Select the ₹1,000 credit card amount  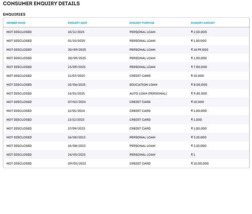click(x=196, y=119)
